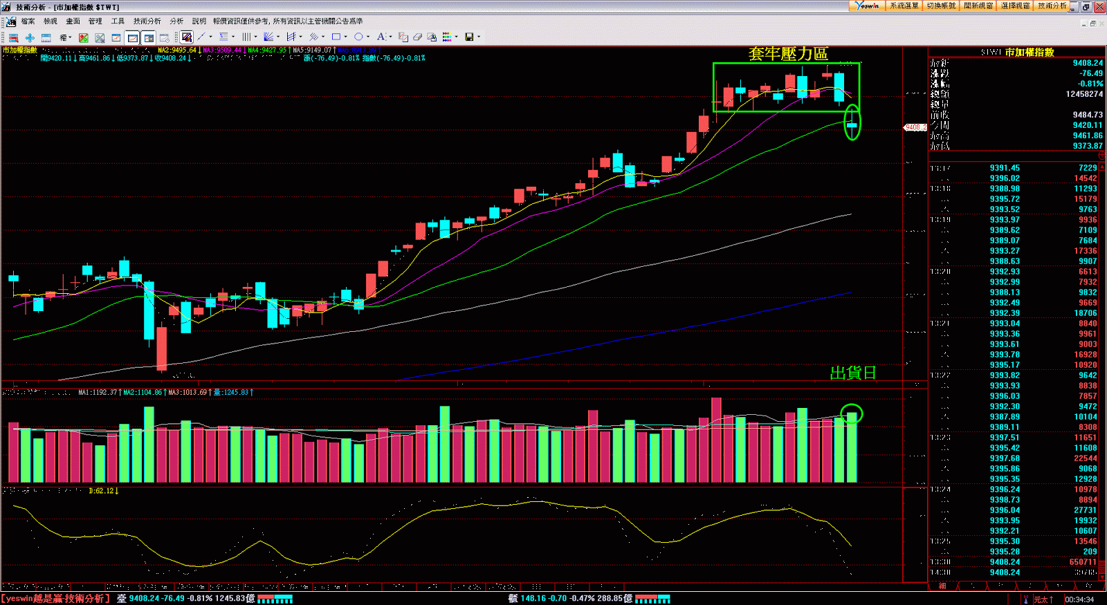Click the small line-chart window icon
Screen dimensions: 1107x605
[116, 37]
